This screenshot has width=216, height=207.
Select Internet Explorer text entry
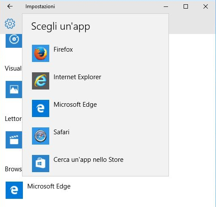[77, 77]
